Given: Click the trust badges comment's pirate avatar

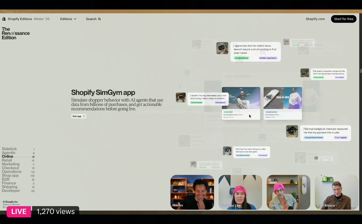Looking at the screenshot, I should point(292,131).
